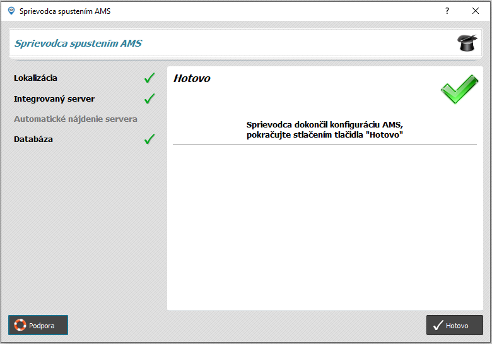This screenshot has height=344, width=492.
Task: Click the green checkmark beside Integrovaný server
Action: tap(149, 98)
